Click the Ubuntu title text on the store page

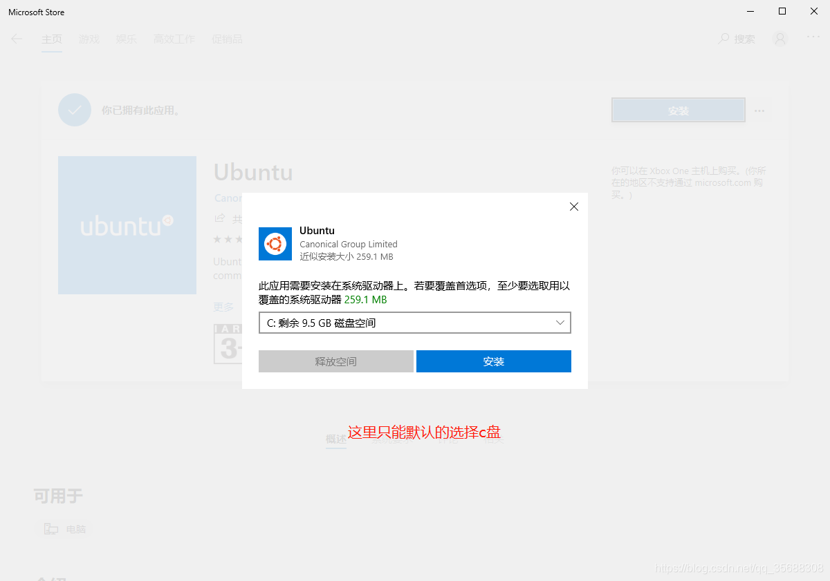point(253,172)
